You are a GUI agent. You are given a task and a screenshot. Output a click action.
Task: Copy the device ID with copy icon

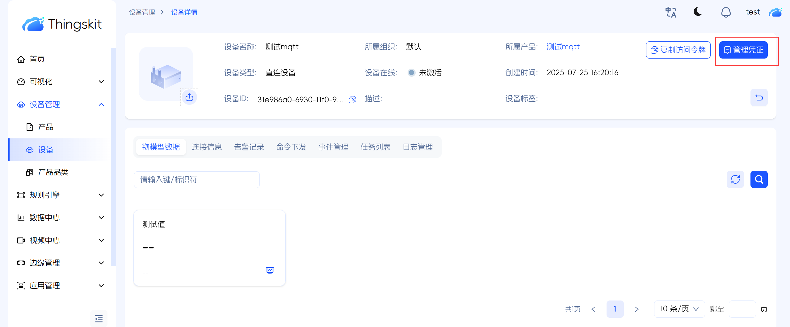(x=352, y=100)
